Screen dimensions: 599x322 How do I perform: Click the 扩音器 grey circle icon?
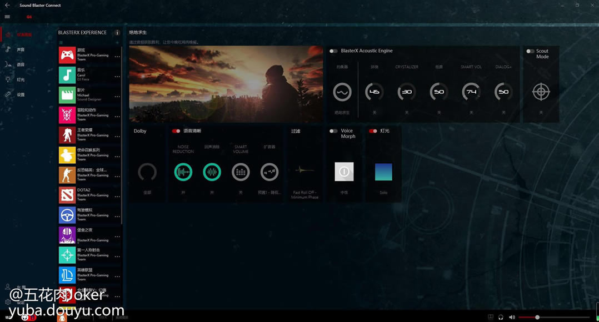coord(269,172)
